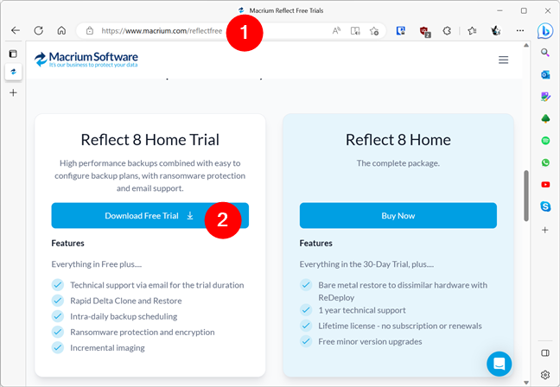The height and width of the screenshot is (387, 560).
Task: Open Outlook in the sidebar
Action: coord(545,74)
